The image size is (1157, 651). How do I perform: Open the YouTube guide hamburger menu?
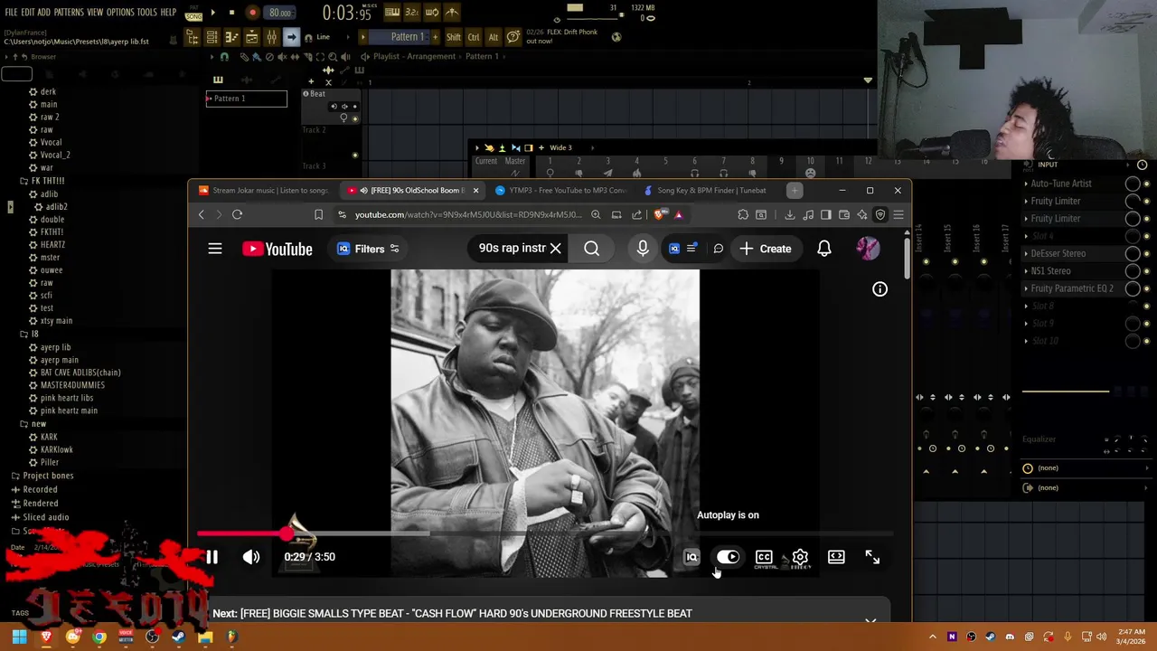pyautogui.click(x=215, y=249)
